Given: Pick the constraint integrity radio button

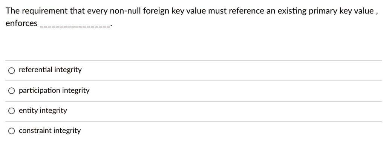Looking at the screenshot, I should (11, 131).
